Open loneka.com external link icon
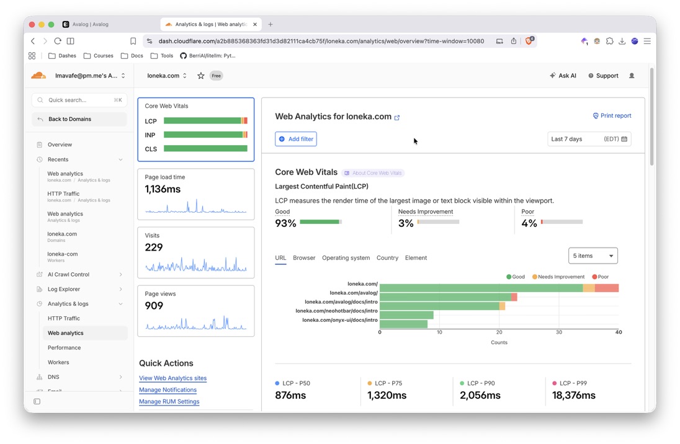Screen dimensions: 680x444 [x=397, y=117]
